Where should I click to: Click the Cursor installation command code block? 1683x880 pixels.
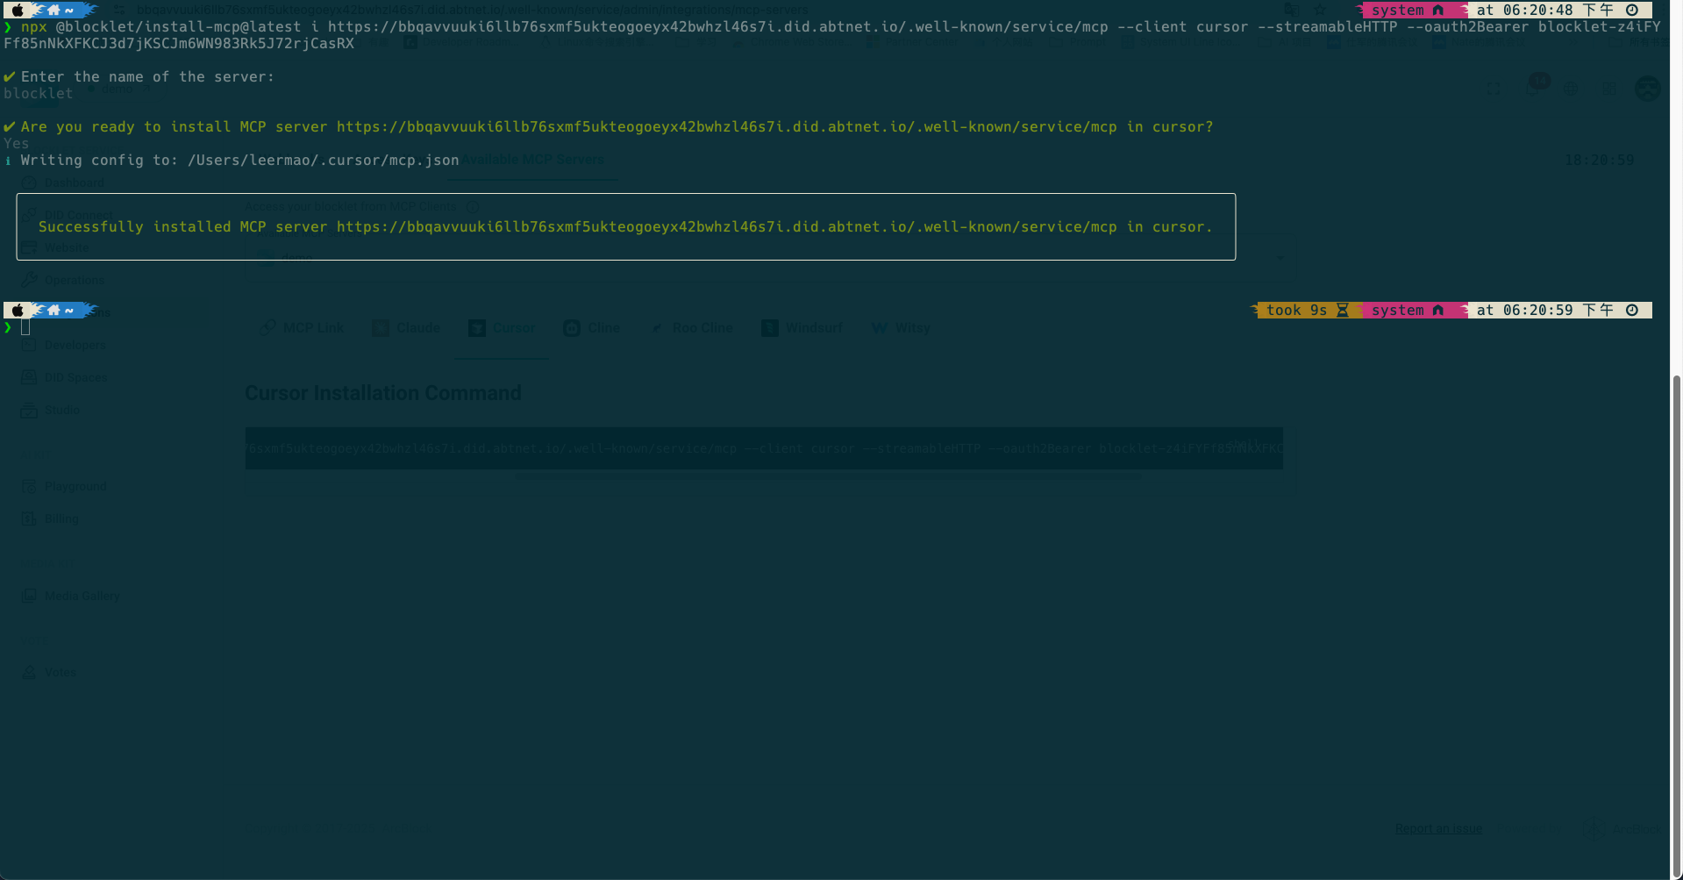763,448
